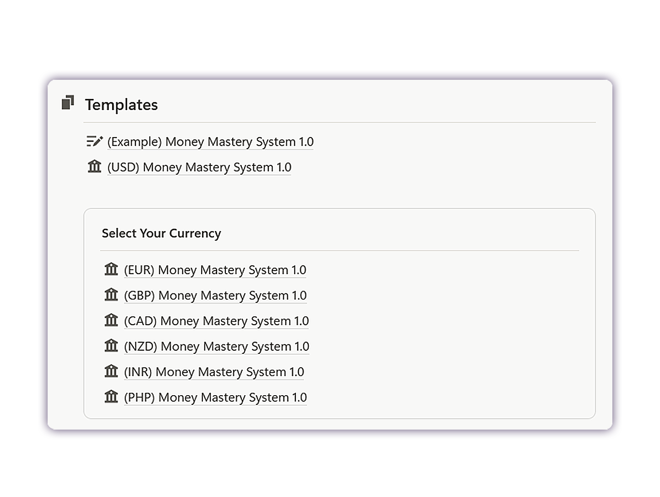
Task: Click the Select Your Currency heading
Action: pyautogui.click(x=161, y=233)
